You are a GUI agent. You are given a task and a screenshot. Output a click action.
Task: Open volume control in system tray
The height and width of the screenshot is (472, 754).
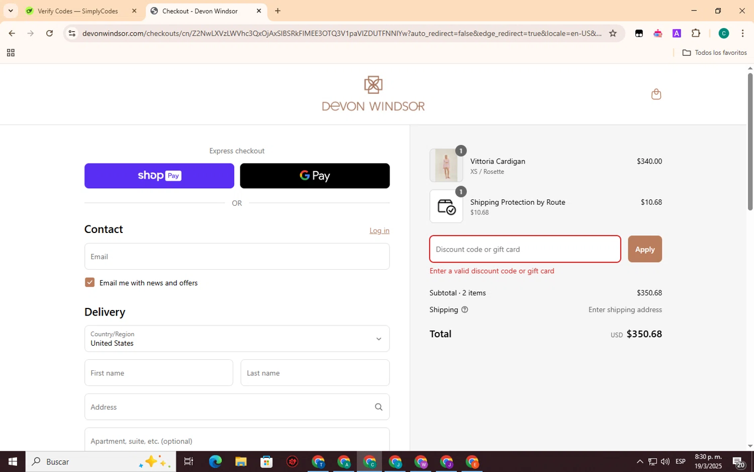(665, 461)
